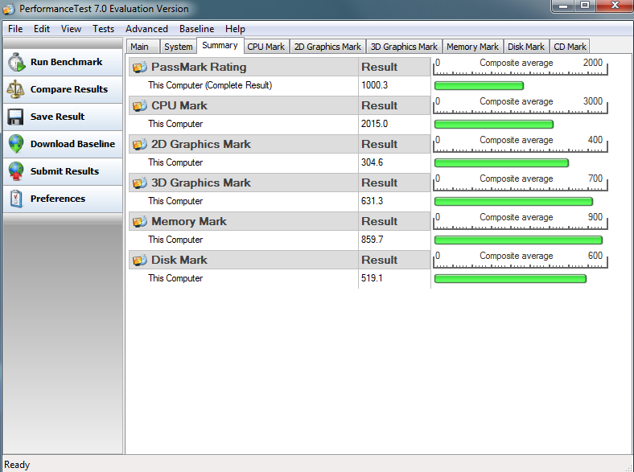Click the 3D Graphics Mark green result bar
Image resolution: width=634 pixels, height=472 pixels.
(513, 202)
